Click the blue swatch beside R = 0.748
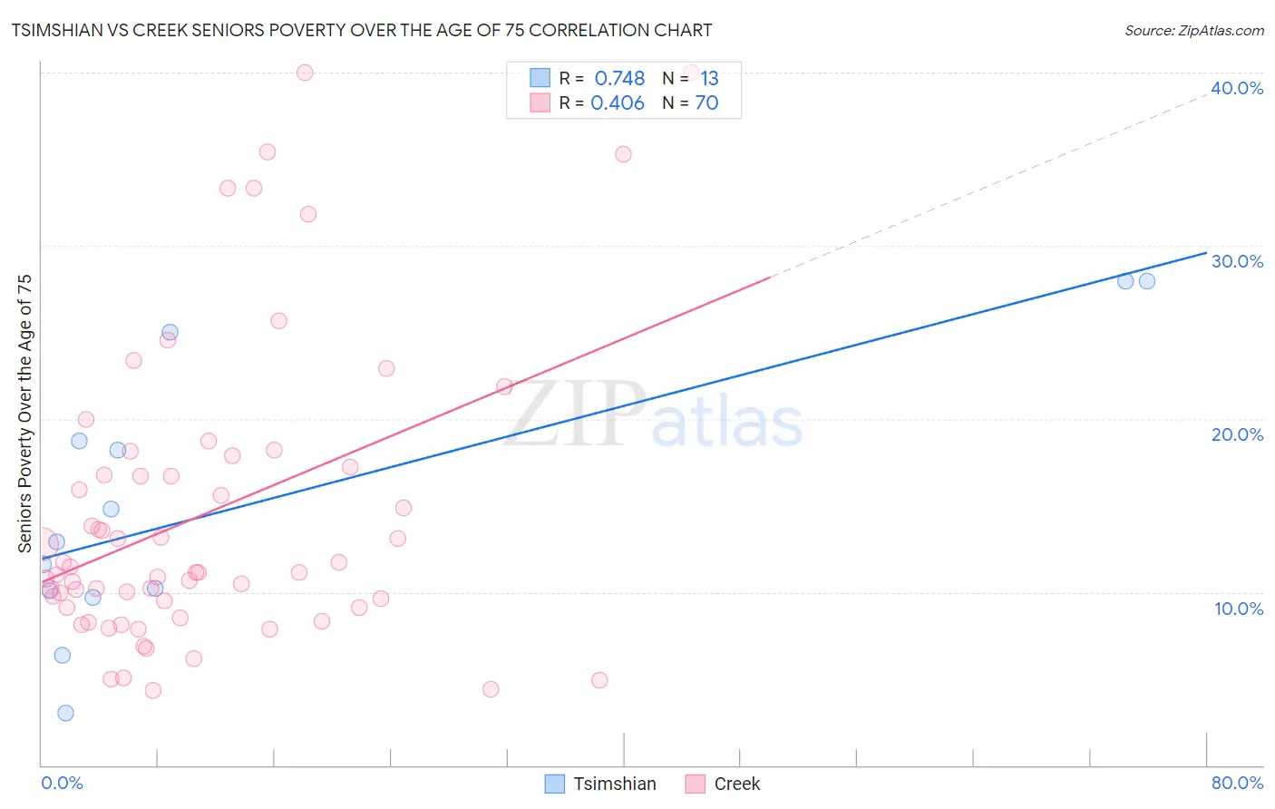 540,78
